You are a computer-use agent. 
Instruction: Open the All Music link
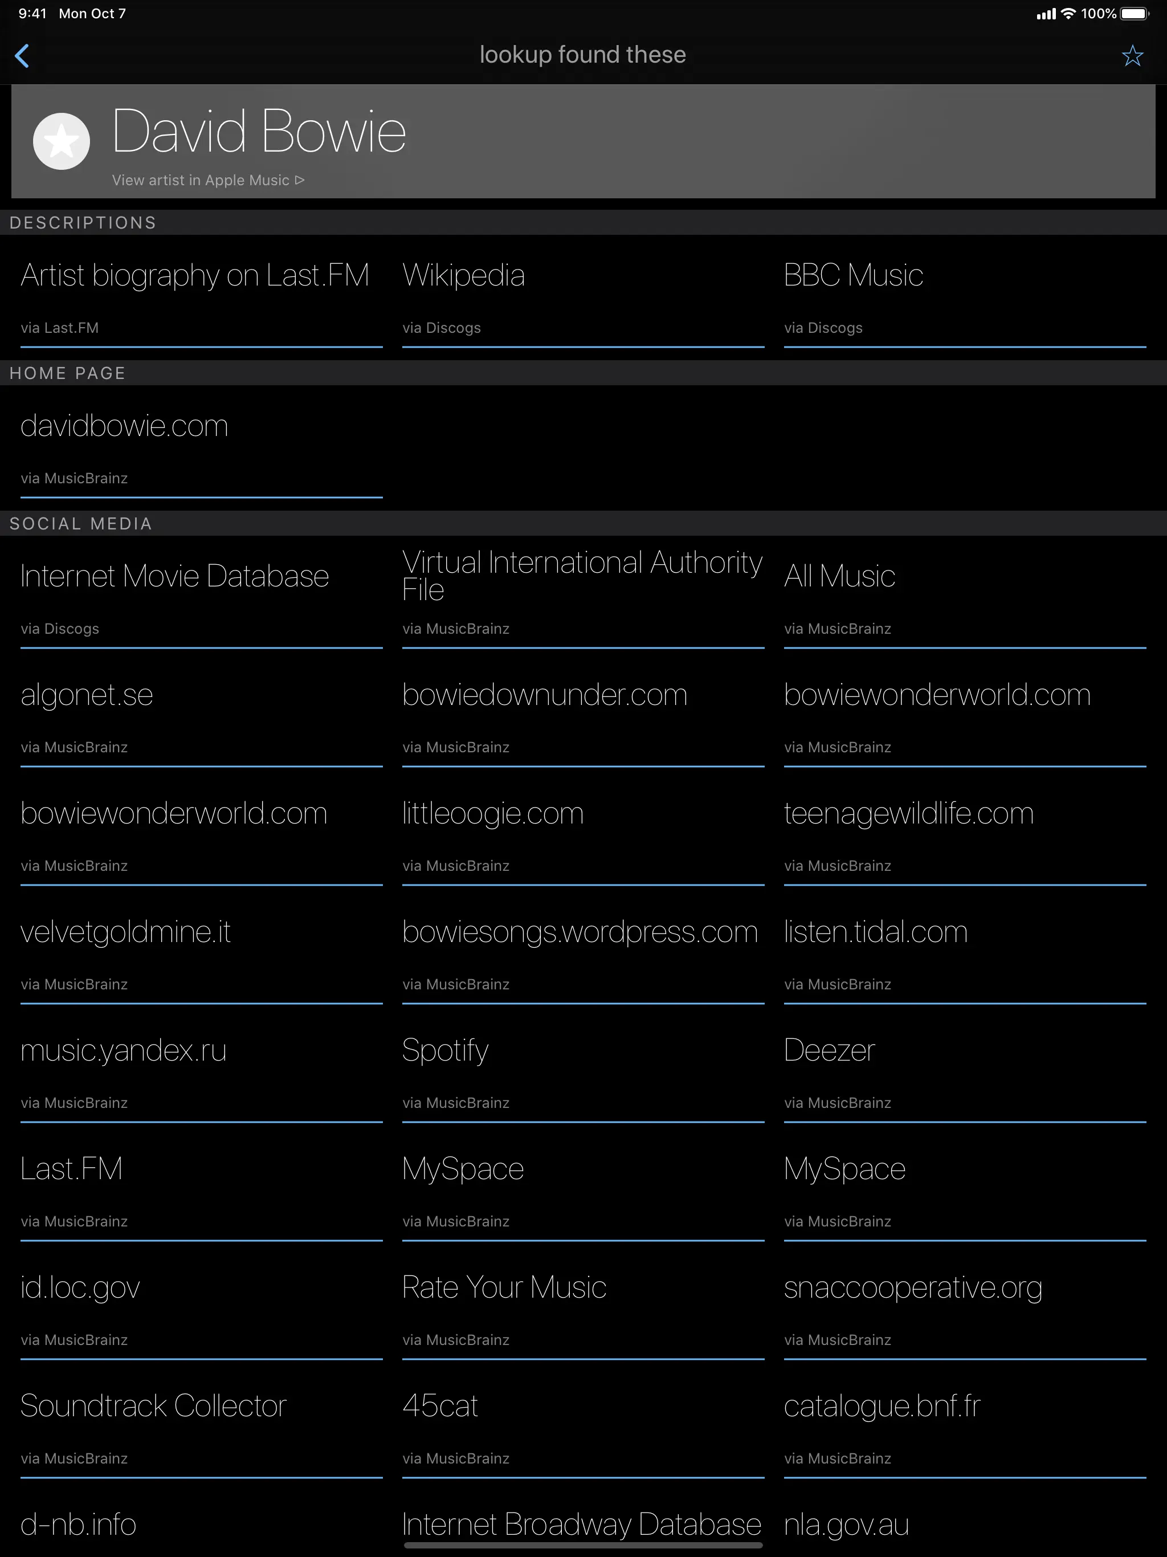[x=839, y=577]
